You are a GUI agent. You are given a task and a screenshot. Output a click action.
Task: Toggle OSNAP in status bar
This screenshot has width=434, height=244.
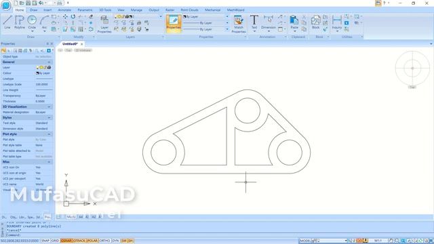[66, 241]
